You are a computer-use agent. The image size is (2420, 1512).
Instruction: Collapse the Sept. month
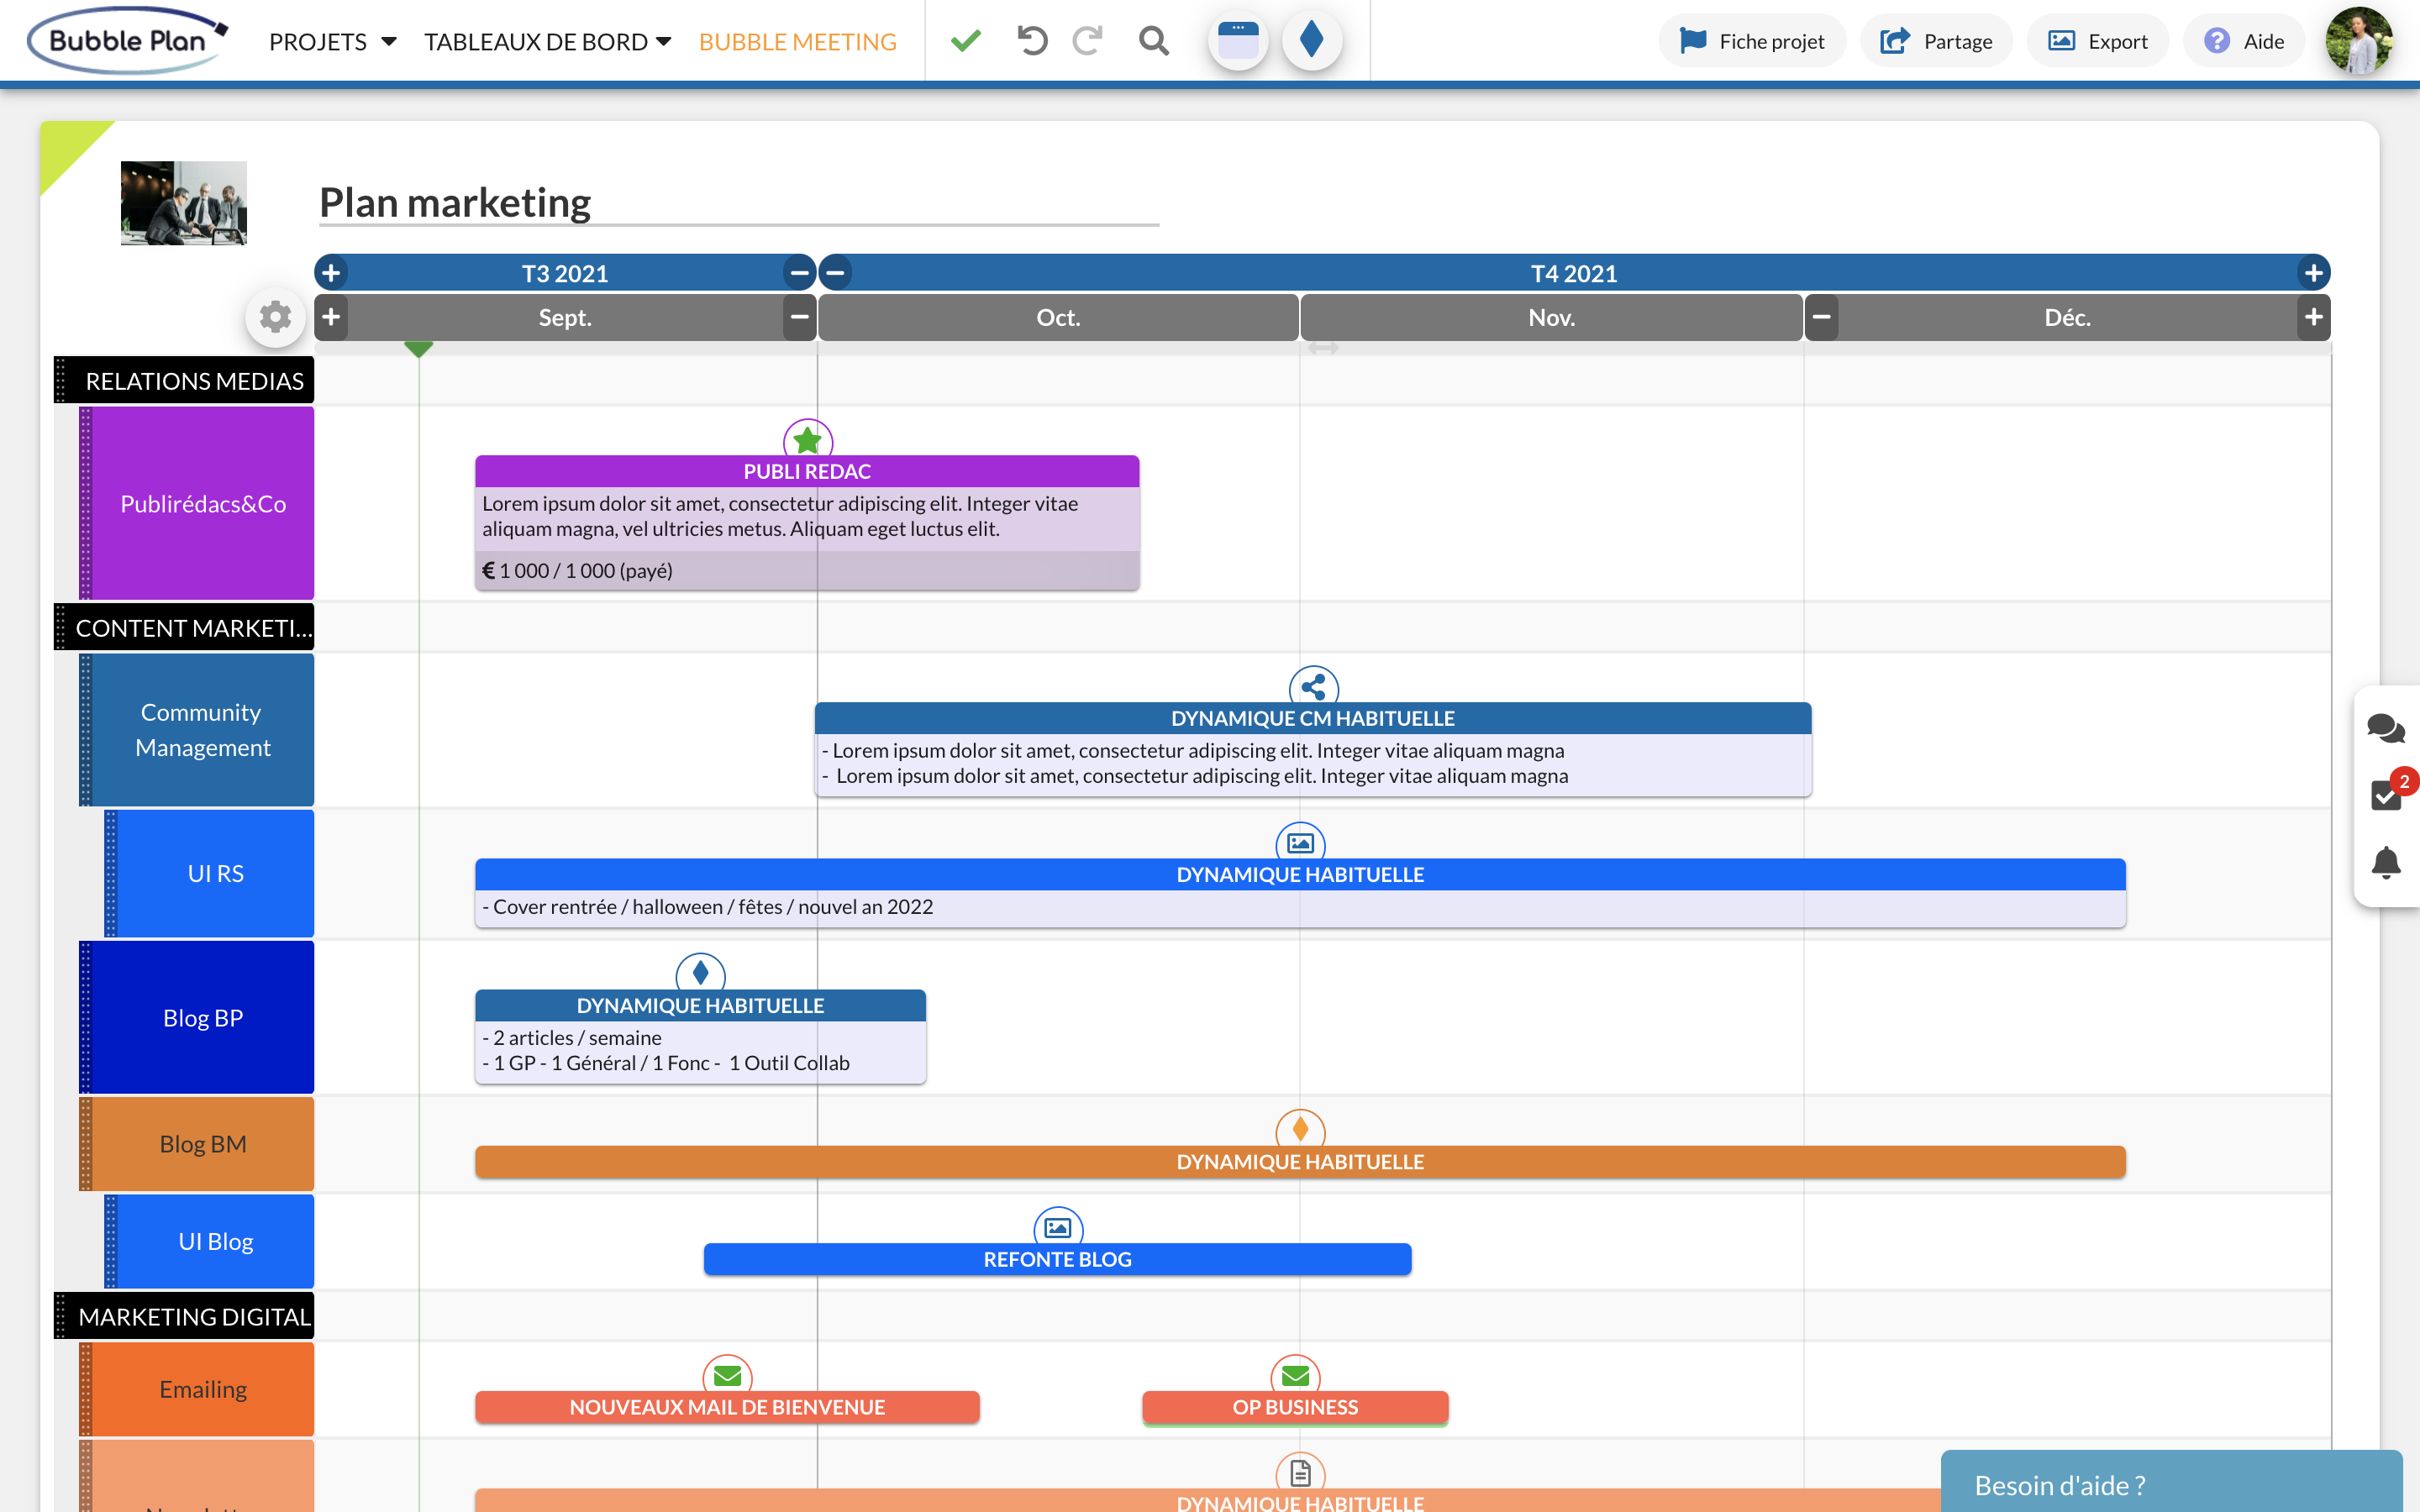pos(799,317)
